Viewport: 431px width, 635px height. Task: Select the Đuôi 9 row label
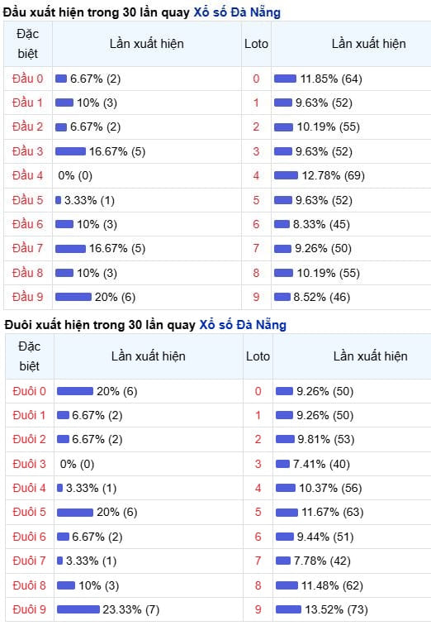[29, 609]
